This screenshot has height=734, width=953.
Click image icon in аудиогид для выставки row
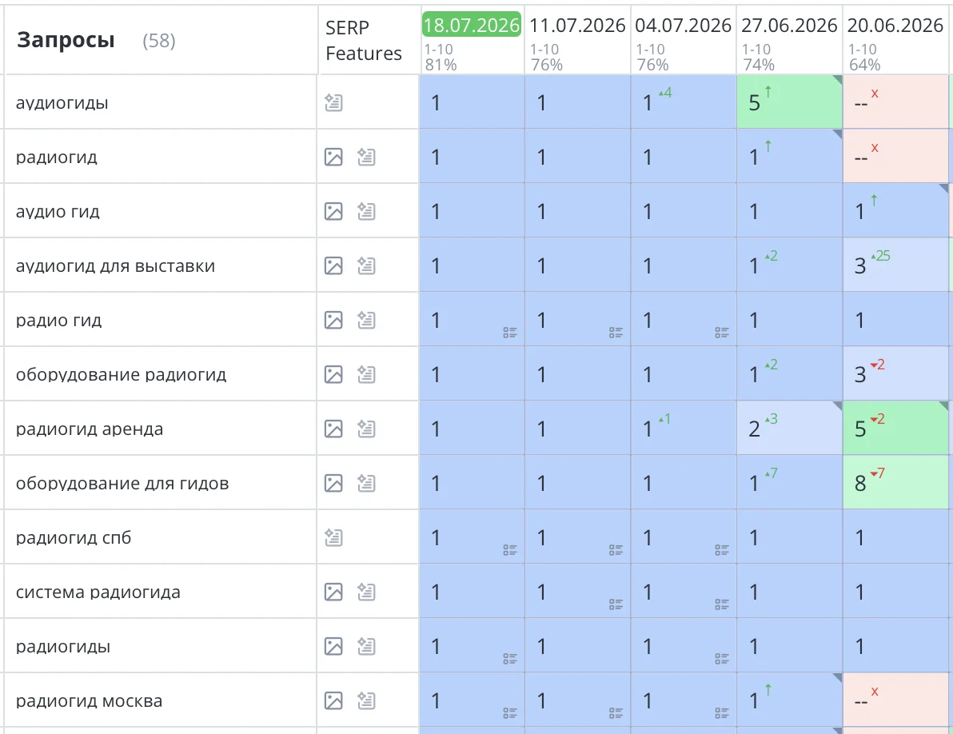coord(333,265)
